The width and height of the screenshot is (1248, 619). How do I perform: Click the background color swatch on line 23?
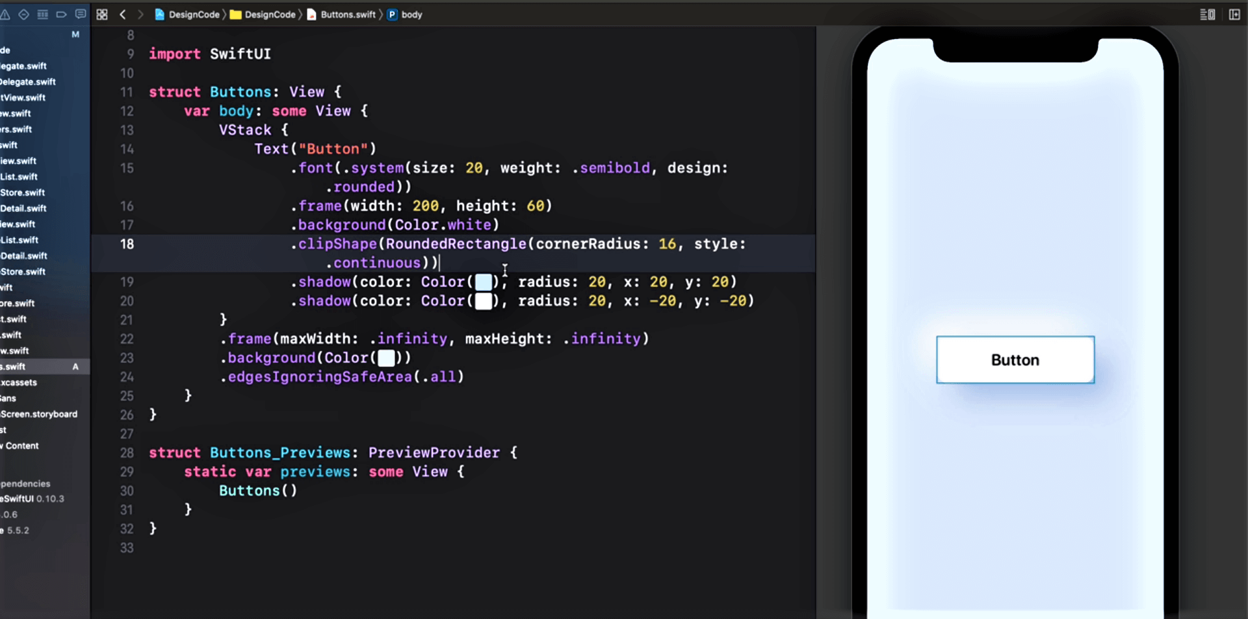click(x=386, y=358)
